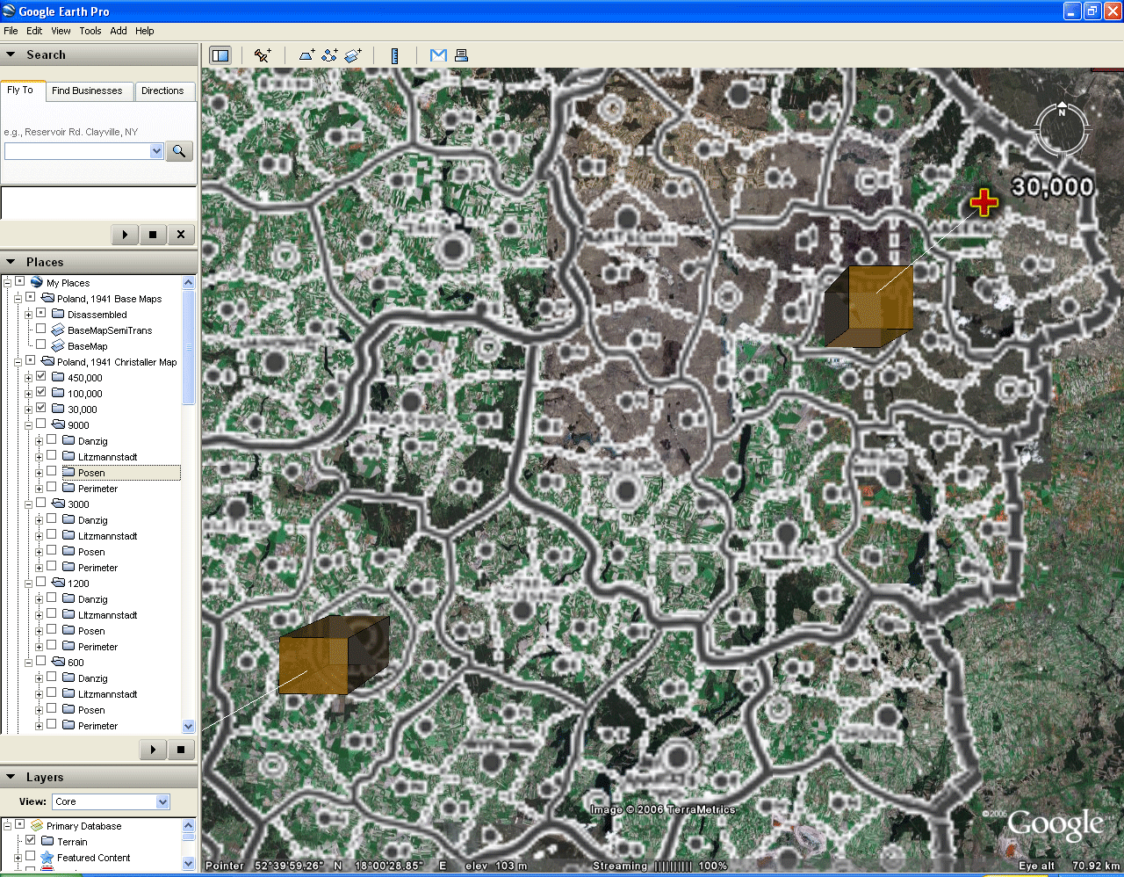Image resolution: width=1124 pixels, height=877 pixels.
Task: Click the brown cube near the map's upper right
Action: (868, 306)
